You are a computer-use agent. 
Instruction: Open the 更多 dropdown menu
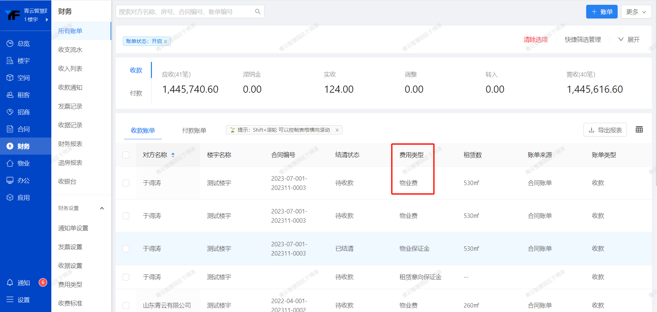(x=636, y=12)
